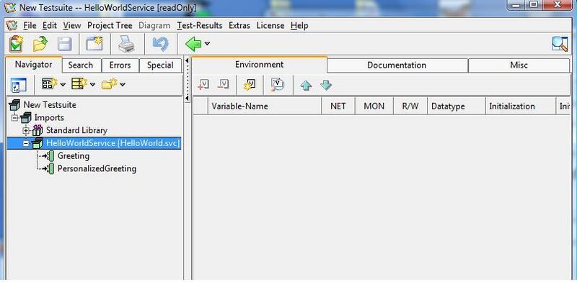577x282 pixels.
Task: Switch to the Documentation tab
Action: click(x=397, y=65)
